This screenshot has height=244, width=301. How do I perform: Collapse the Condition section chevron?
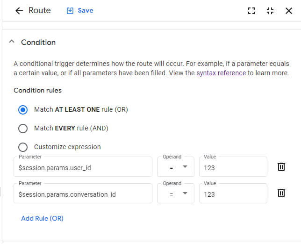point(12,42)
